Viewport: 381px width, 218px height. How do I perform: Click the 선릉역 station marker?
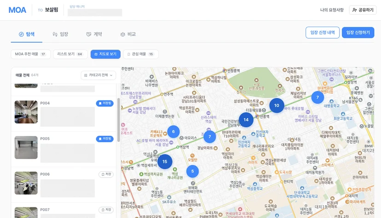(x=257, y=117)
